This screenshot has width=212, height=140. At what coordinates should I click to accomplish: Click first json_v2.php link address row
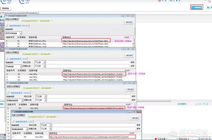point(93,74)
